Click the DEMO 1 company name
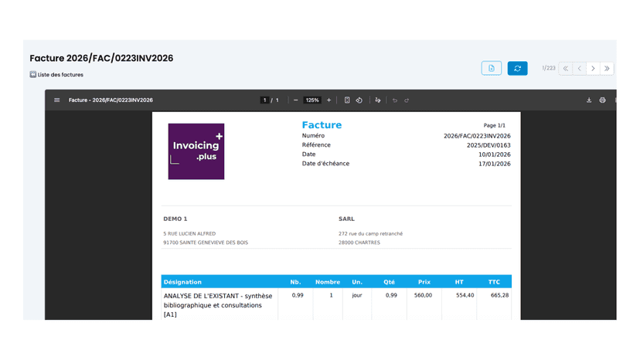640x360 pixels. (175, 219)
